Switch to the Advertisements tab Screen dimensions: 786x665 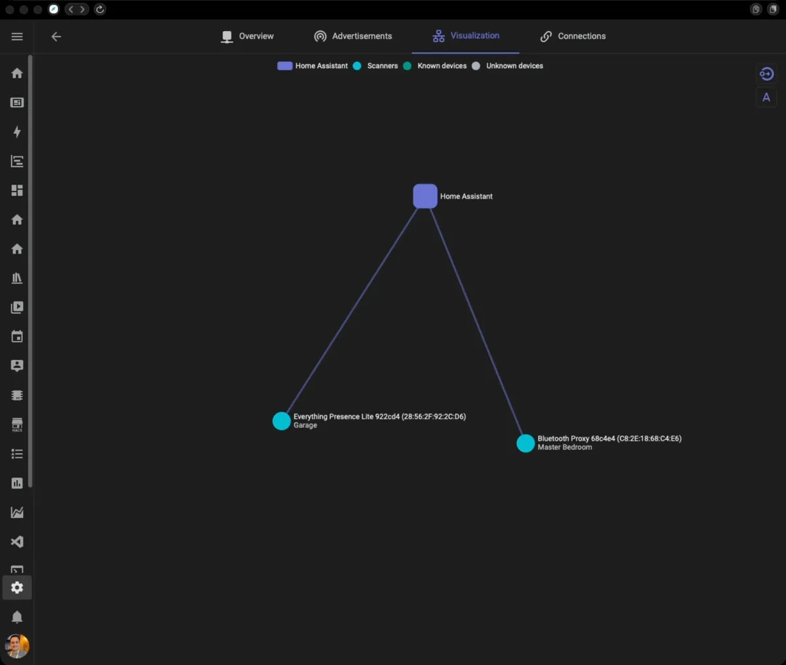pos(353,36)
